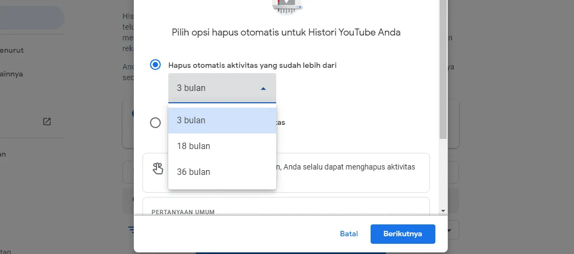Click the Hapus otomatis aktivitas label text
The image size is (574, 254).
point(252,65)
